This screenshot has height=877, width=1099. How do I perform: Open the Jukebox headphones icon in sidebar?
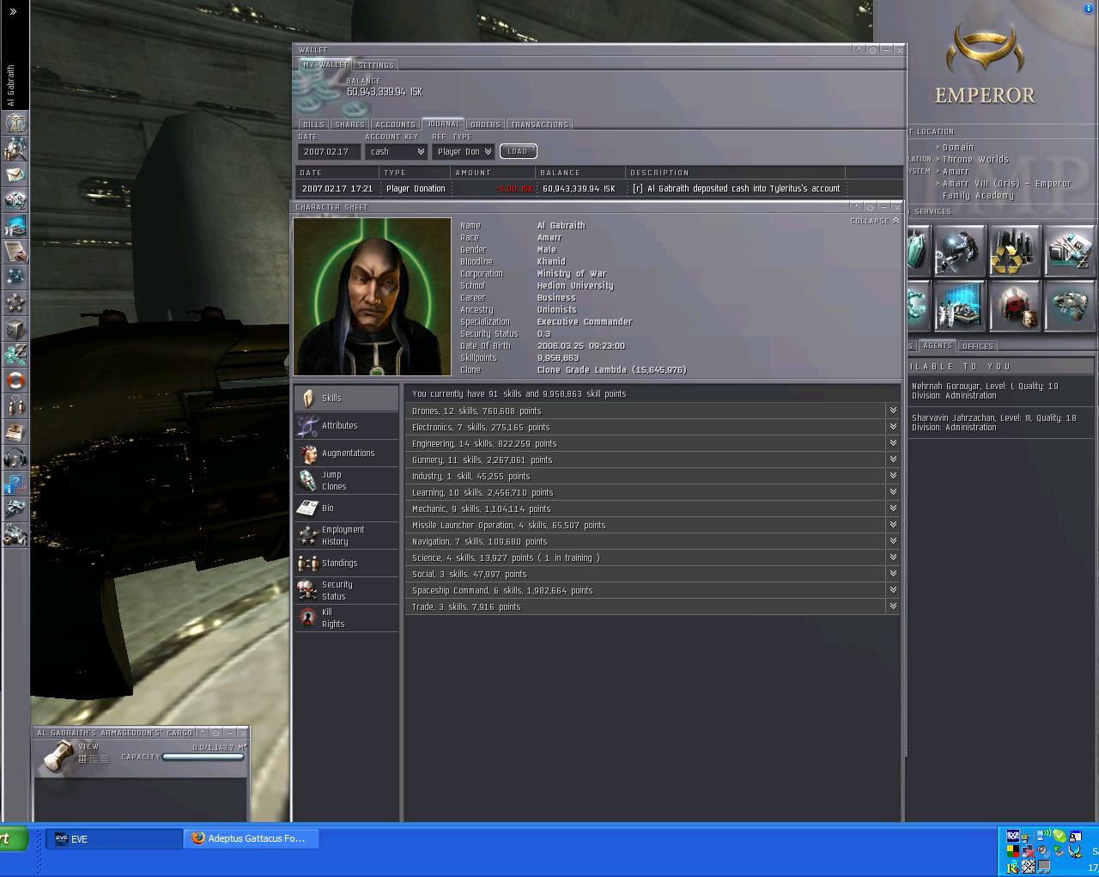[x=15, y=458]
